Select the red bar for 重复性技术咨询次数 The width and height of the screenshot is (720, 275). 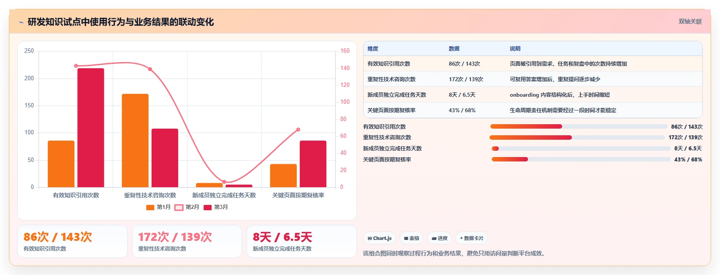point(165,158)
